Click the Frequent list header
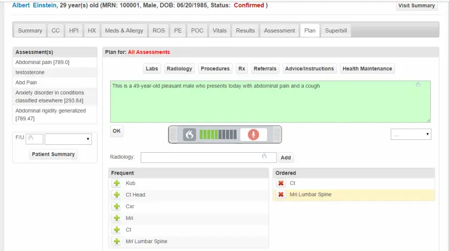The height and width of the screenshot is (251, 449). [x=188, y=173]
